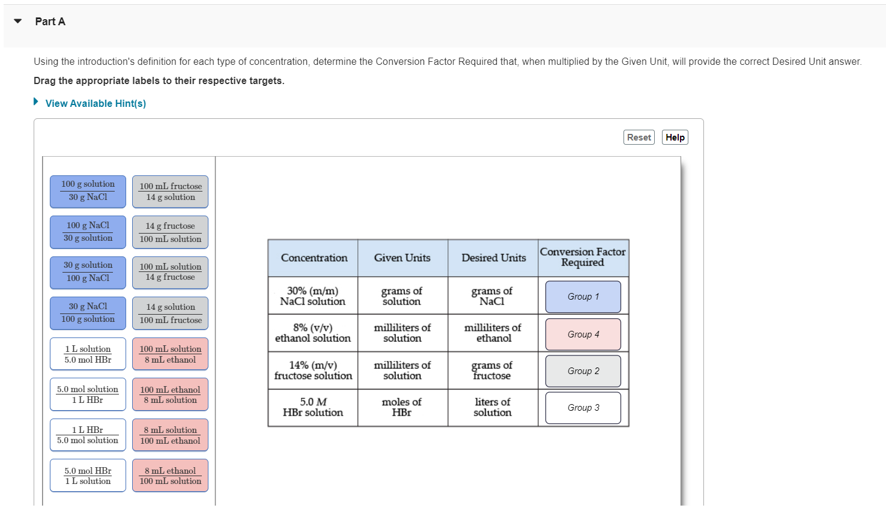Click the Group 4 target box

tap(583, 334)
